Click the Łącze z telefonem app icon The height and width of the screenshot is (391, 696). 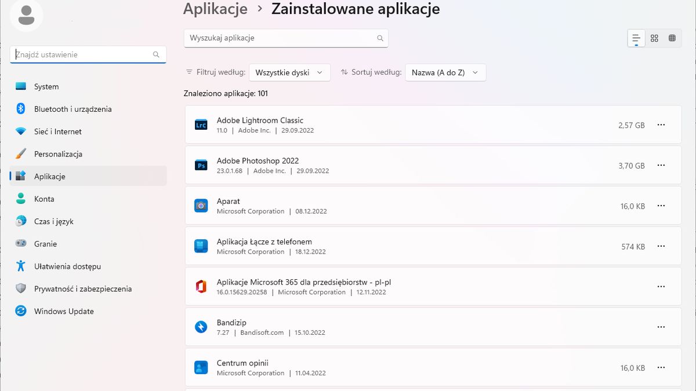[201, 246]
